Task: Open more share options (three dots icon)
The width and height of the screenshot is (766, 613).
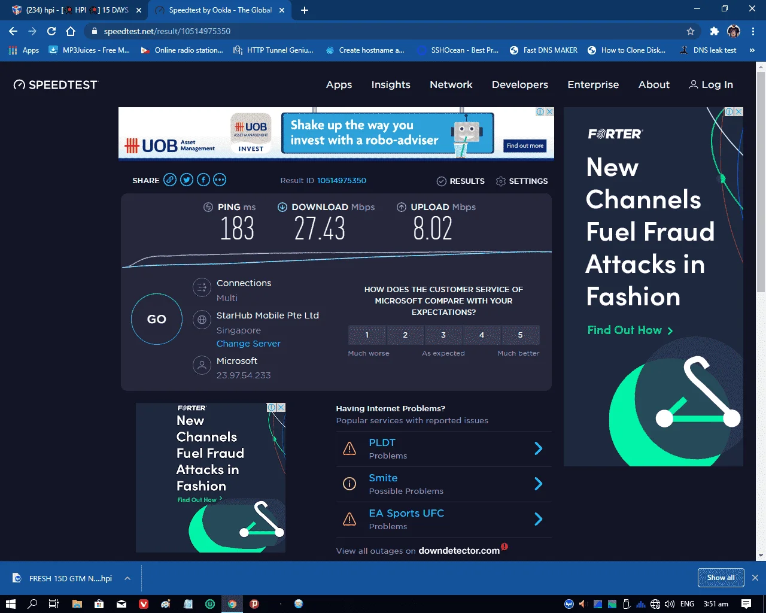Action: coord(220,180)
